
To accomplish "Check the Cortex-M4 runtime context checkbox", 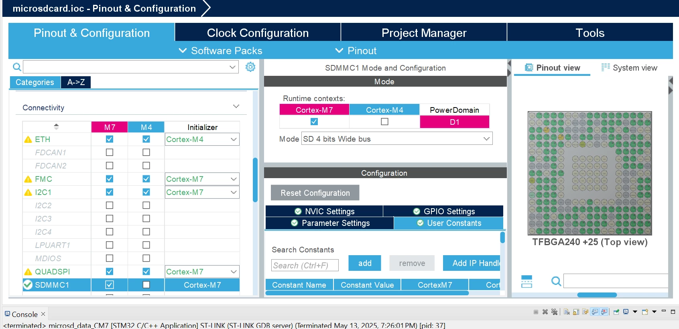I will (x=384, y=122).
